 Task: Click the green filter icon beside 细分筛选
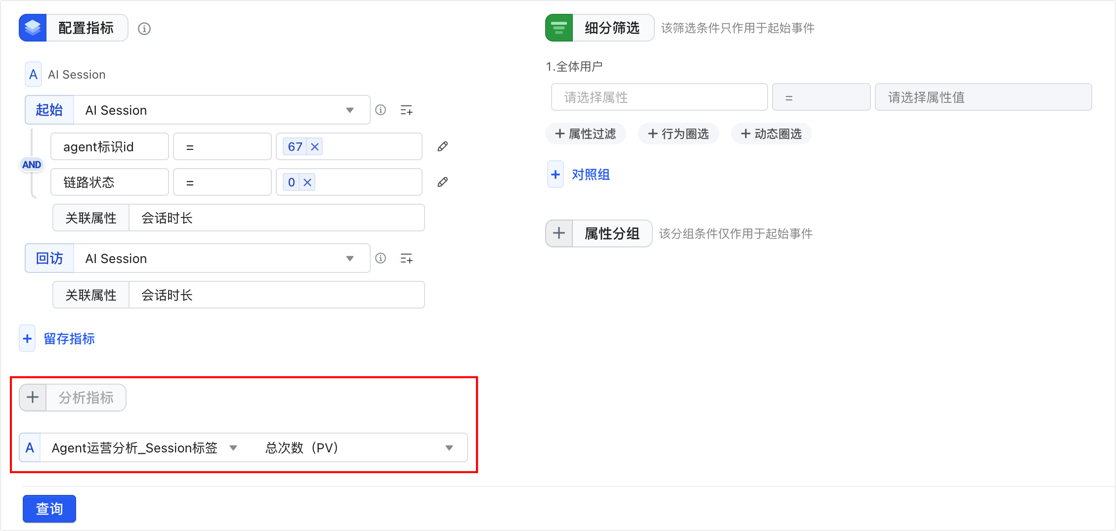click(x=559, y=28)
